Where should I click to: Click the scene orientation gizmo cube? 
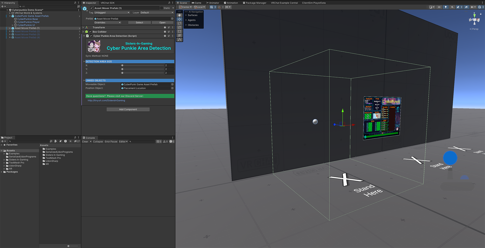pos(474,20)
